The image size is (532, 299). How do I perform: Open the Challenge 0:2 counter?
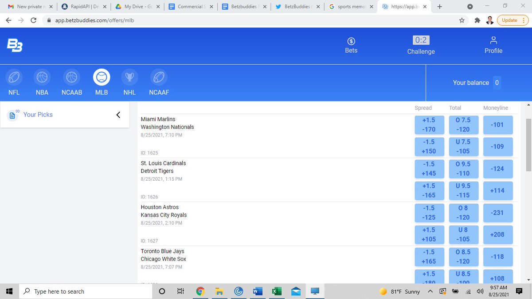(421, 40)
